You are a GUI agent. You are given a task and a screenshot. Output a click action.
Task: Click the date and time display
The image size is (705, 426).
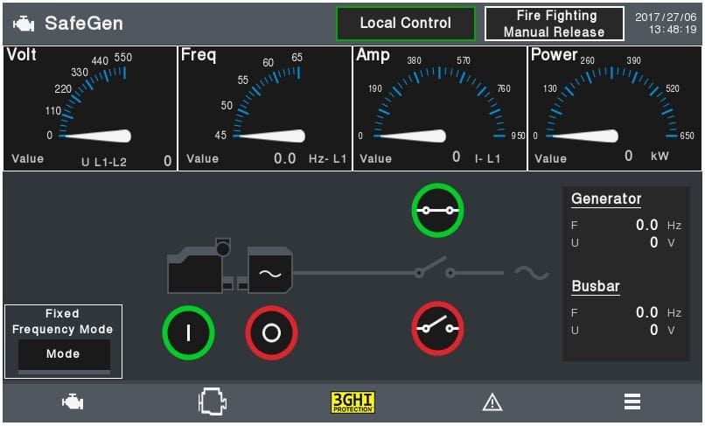[666, 24]
